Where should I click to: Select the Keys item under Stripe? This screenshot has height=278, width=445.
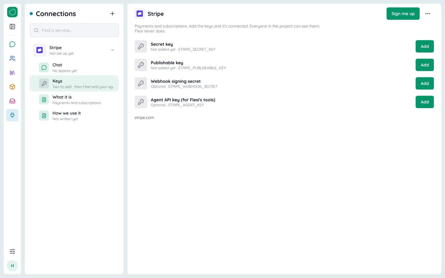point(74,83)
